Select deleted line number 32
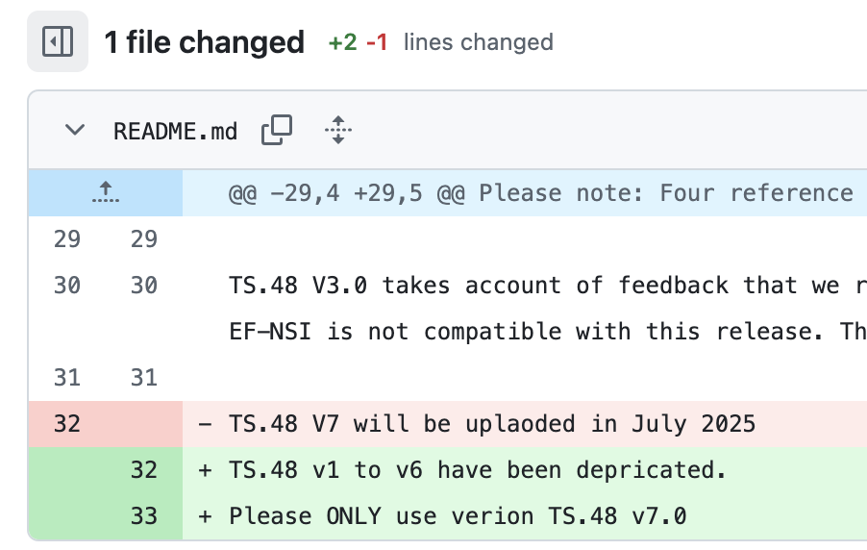Screen dimensions: 867x550 click(67, 424)
